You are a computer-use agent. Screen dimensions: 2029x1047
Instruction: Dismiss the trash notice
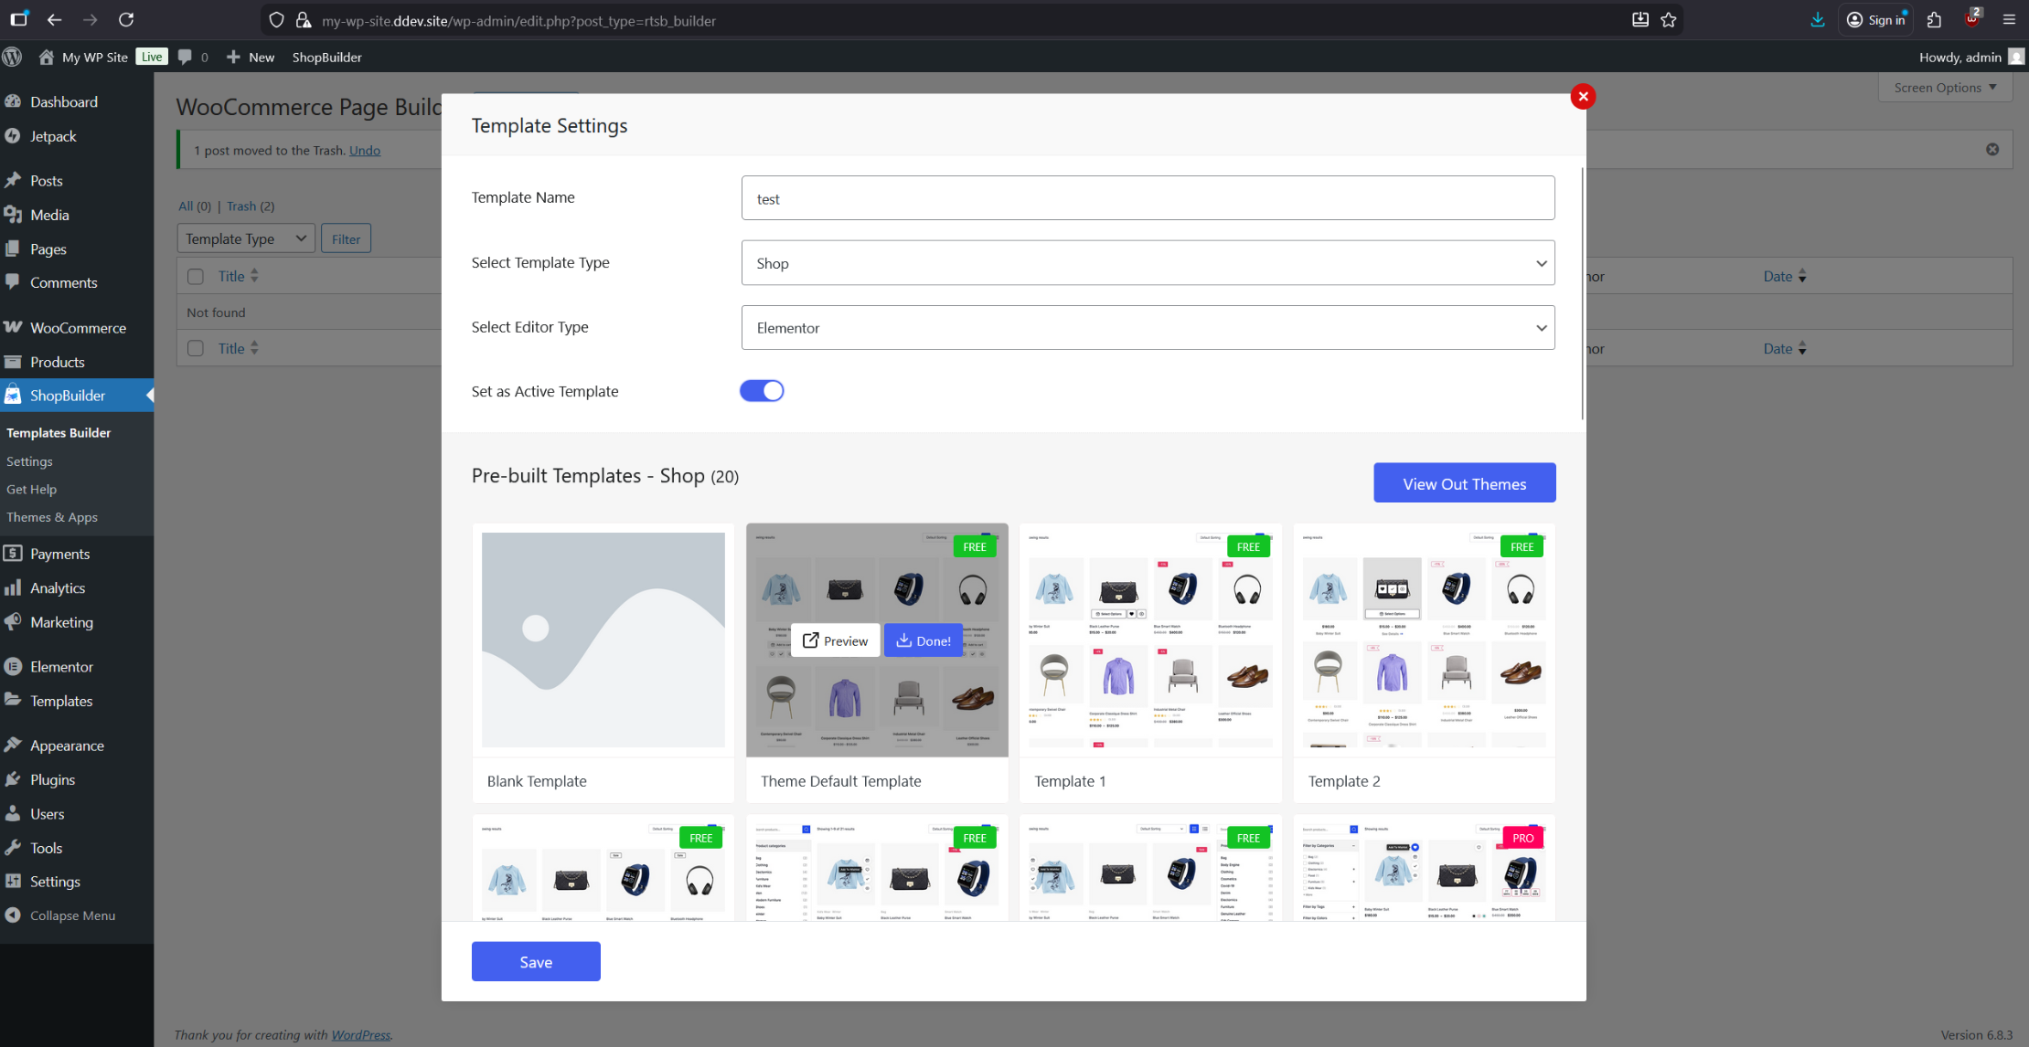point(1992,149)
